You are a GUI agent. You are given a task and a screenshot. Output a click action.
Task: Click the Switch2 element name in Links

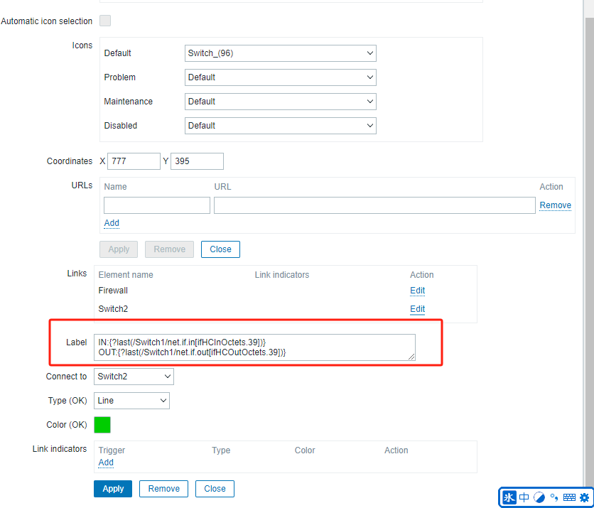tap(113, 309)
